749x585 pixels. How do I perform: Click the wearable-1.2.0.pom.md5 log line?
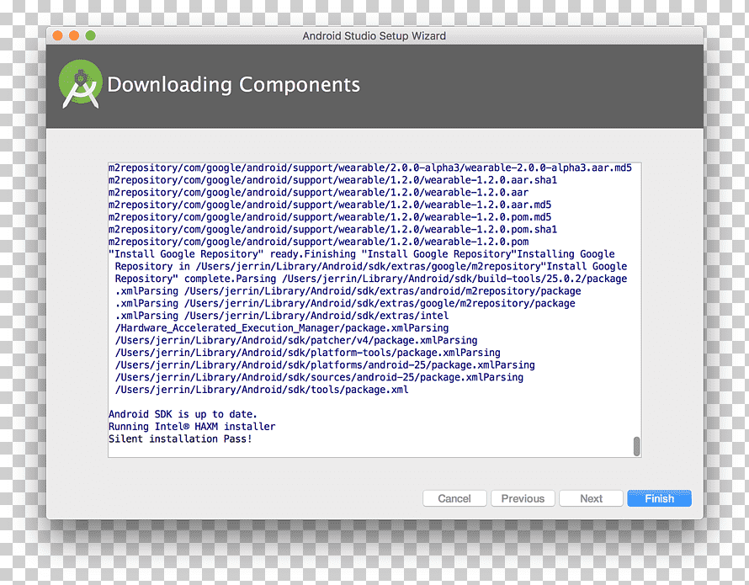(330, 217)
